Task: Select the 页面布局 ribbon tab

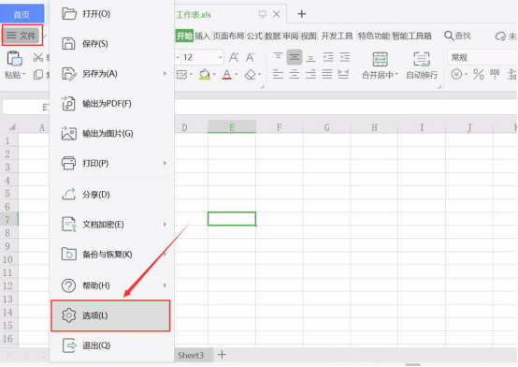Action: [x=228, y=36]
